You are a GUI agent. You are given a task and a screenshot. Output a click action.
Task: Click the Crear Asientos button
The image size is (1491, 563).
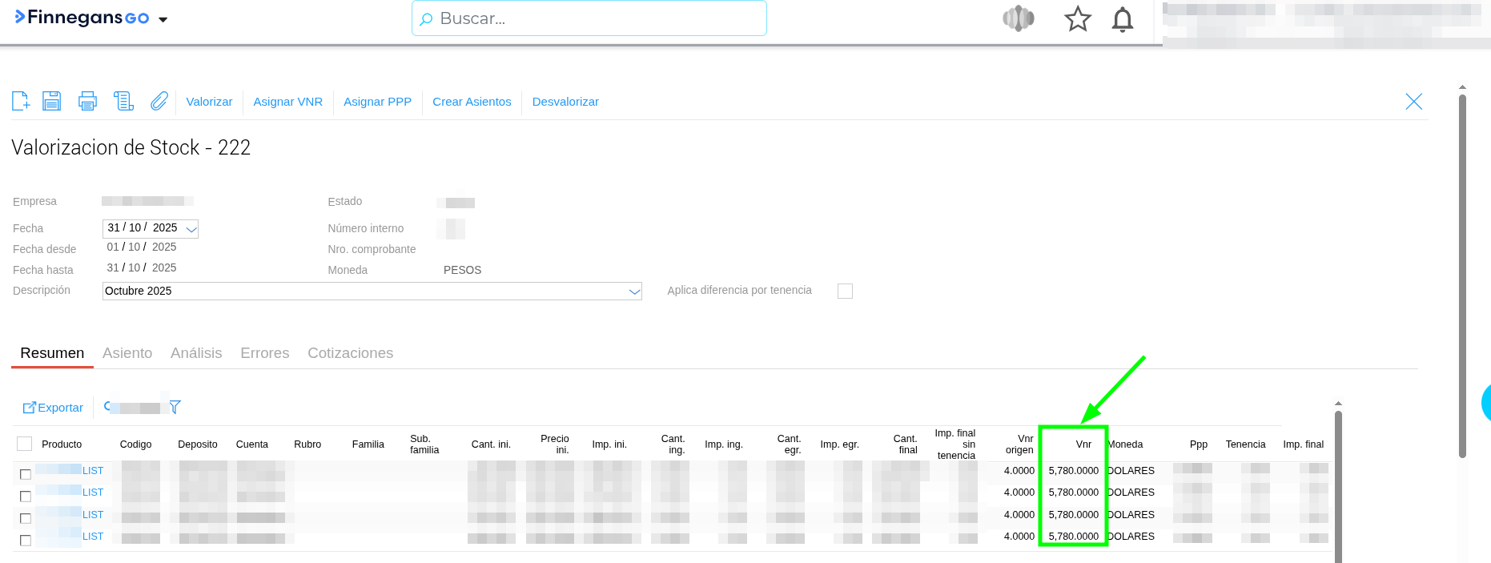tap(472, 102)
